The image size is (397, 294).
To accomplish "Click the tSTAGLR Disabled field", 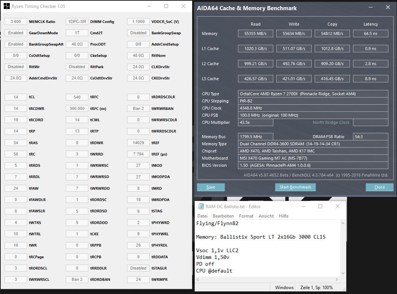I will [138, 268].
